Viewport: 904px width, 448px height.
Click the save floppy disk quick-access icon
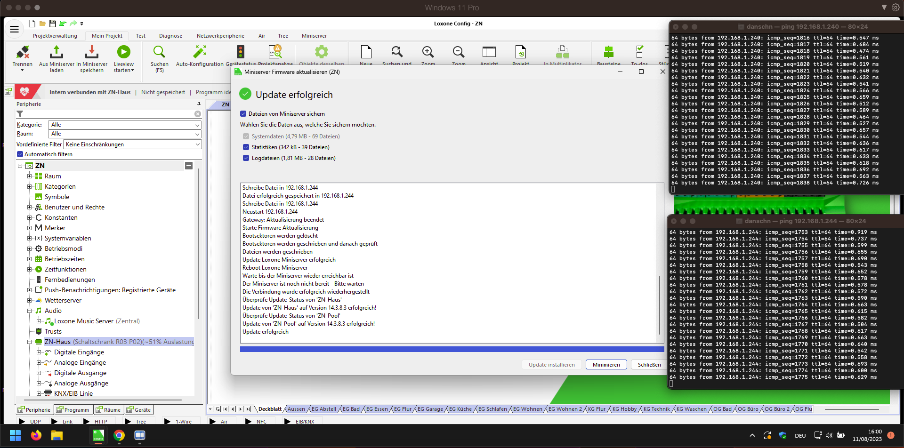pyautogui.click(x=53, y=24)
